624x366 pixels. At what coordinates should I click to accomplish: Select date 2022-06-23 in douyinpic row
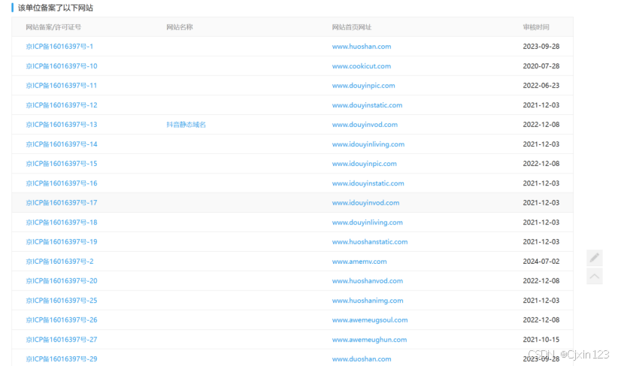pos(541,86)
